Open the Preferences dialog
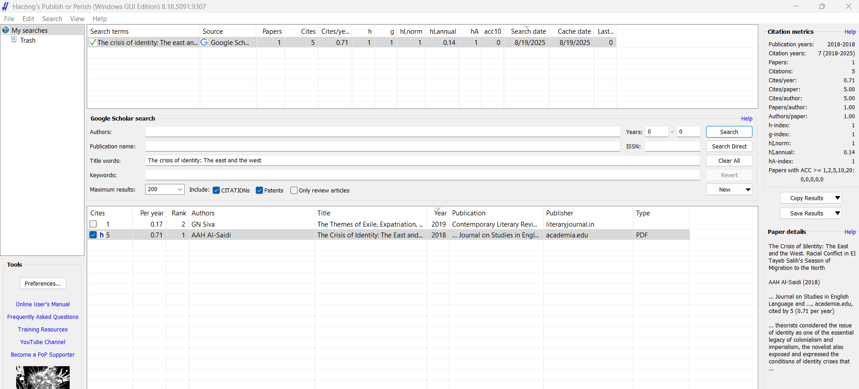This screenshot has width=859, height=389. point(43,283)
